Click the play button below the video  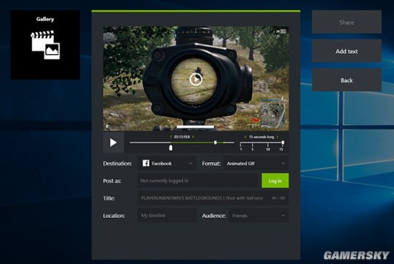pyautogui.click(x=113, y=143)
